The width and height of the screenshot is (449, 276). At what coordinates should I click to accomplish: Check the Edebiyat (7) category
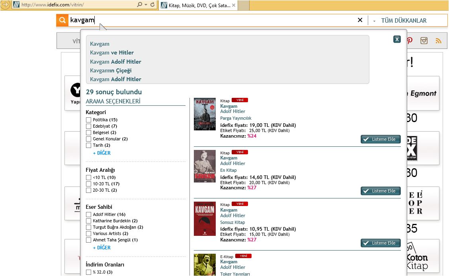coord(89,126)
